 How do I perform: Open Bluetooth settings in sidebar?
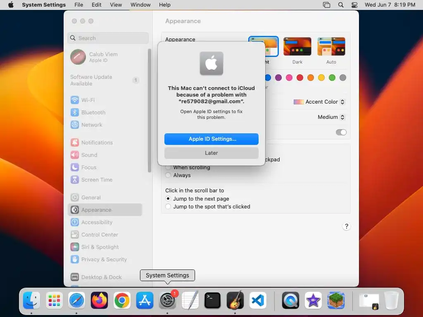[105, 112]
